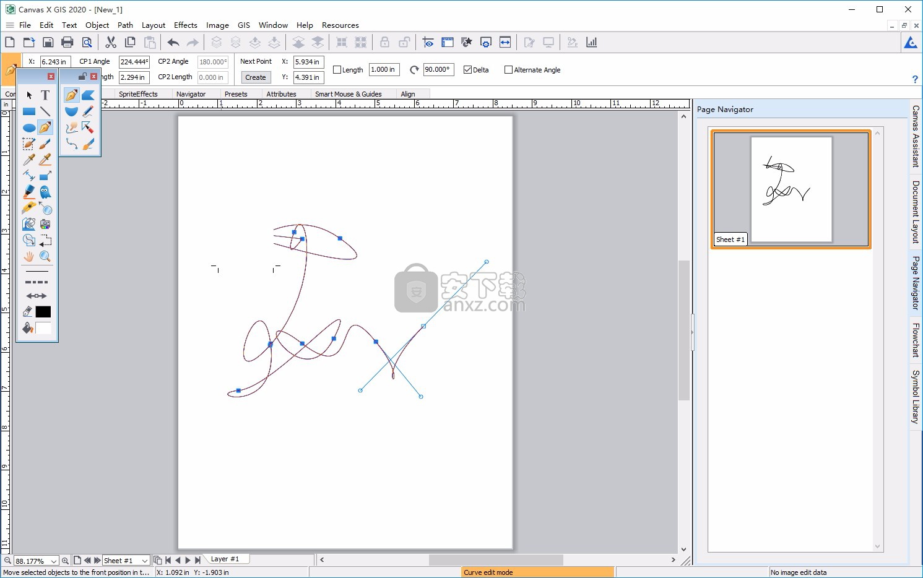Click the Undo arrow button
Image resolution: width=923 pixels, height=578 pixels.
(x=173, y=42)
